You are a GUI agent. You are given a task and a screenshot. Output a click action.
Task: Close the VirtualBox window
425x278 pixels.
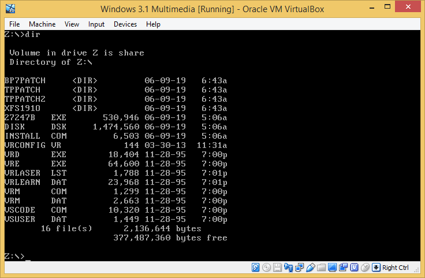point(408,7)
